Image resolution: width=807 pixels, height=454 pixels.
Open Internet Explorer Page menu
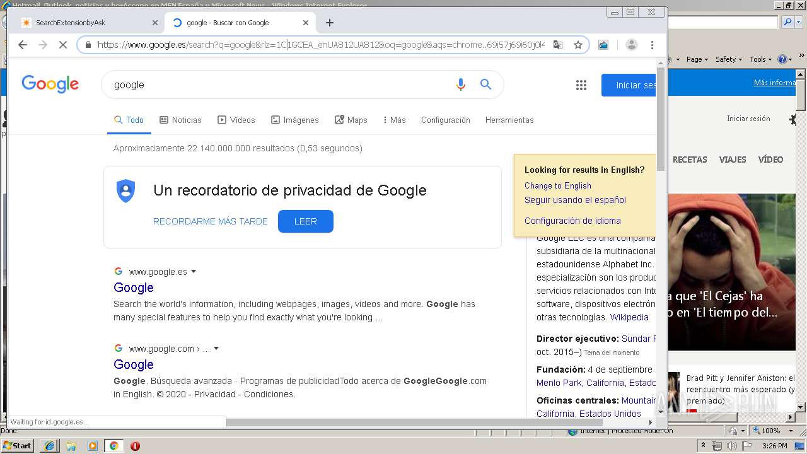697,59
